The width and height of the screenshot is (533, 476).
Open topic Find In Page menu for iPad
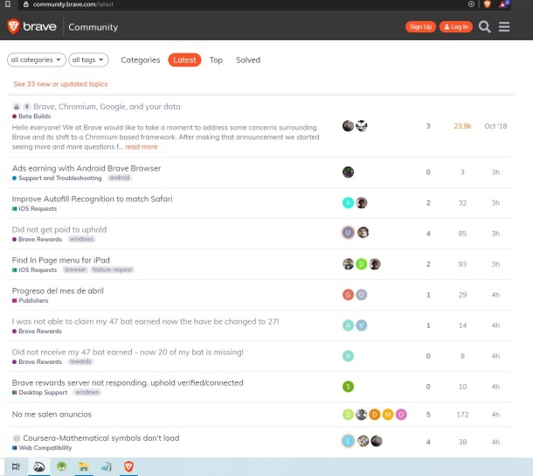(61, 260)
